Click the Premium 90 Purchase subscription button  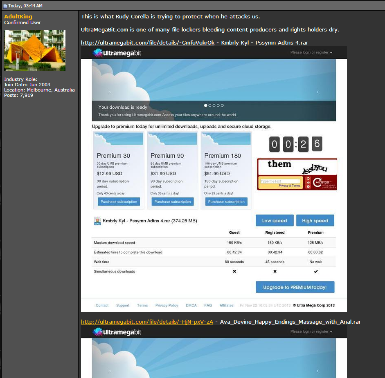[x=172, y=201]
